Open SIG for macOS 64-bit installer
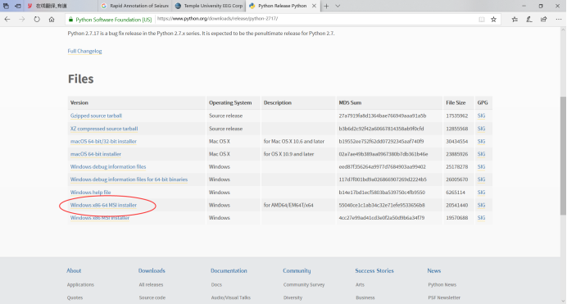 tap(481, 154)
